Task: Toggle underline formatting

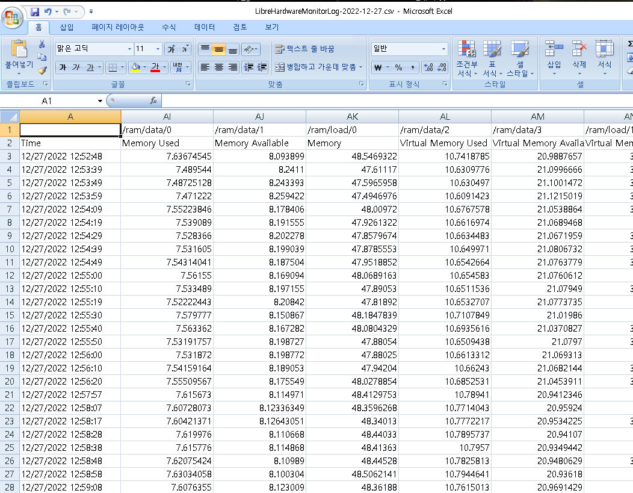Action: coord(90,67)
